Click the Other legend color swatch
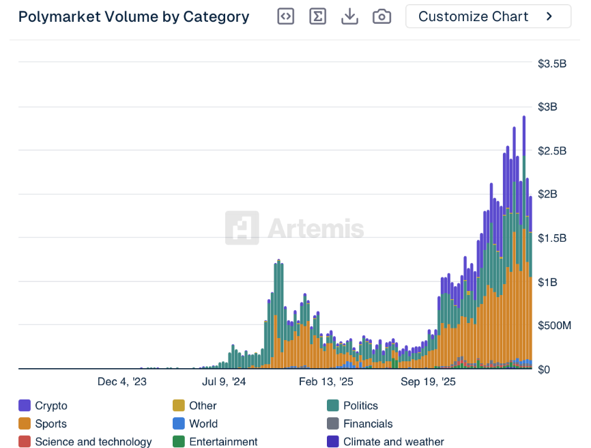The height and width of the screenshot is (448, 591). click(x=179, y=406)
